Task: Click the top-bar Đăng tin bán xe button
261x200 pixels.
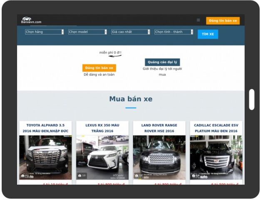Action: coord(223,21)
